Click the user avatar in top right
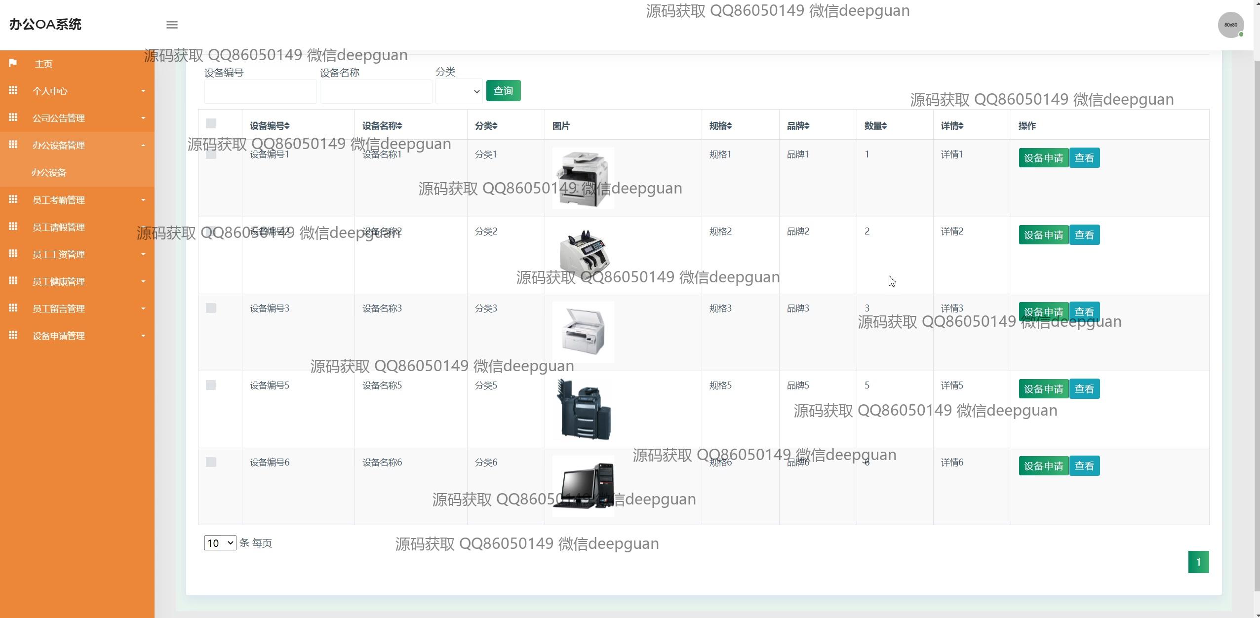 (x=1230, y=25)
